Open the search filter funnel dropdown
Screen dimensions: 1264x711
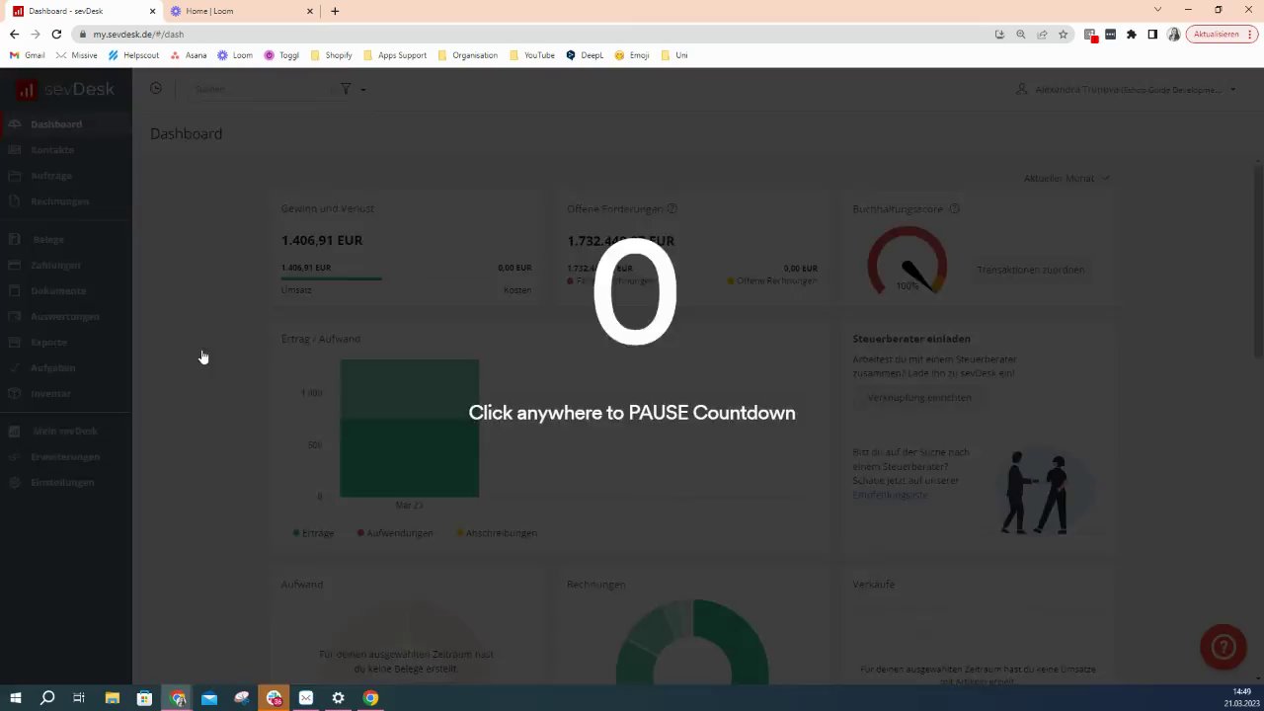(353, 89)
